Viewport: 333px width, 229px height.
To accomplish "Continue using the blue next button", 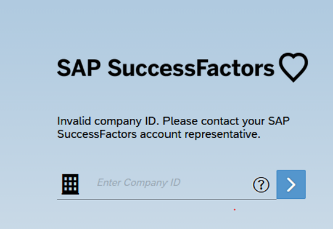I will click(x=291, y=184).
